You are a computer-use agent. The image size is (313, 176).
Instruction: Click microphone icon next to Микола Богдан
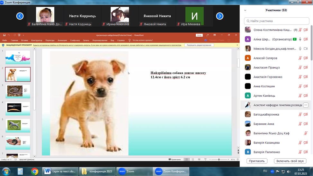tap(300, 48)
